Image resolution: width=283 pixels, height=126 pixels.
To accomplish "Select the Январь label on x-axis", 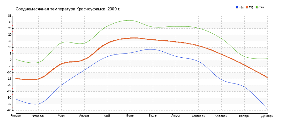I will coord(15,116).
